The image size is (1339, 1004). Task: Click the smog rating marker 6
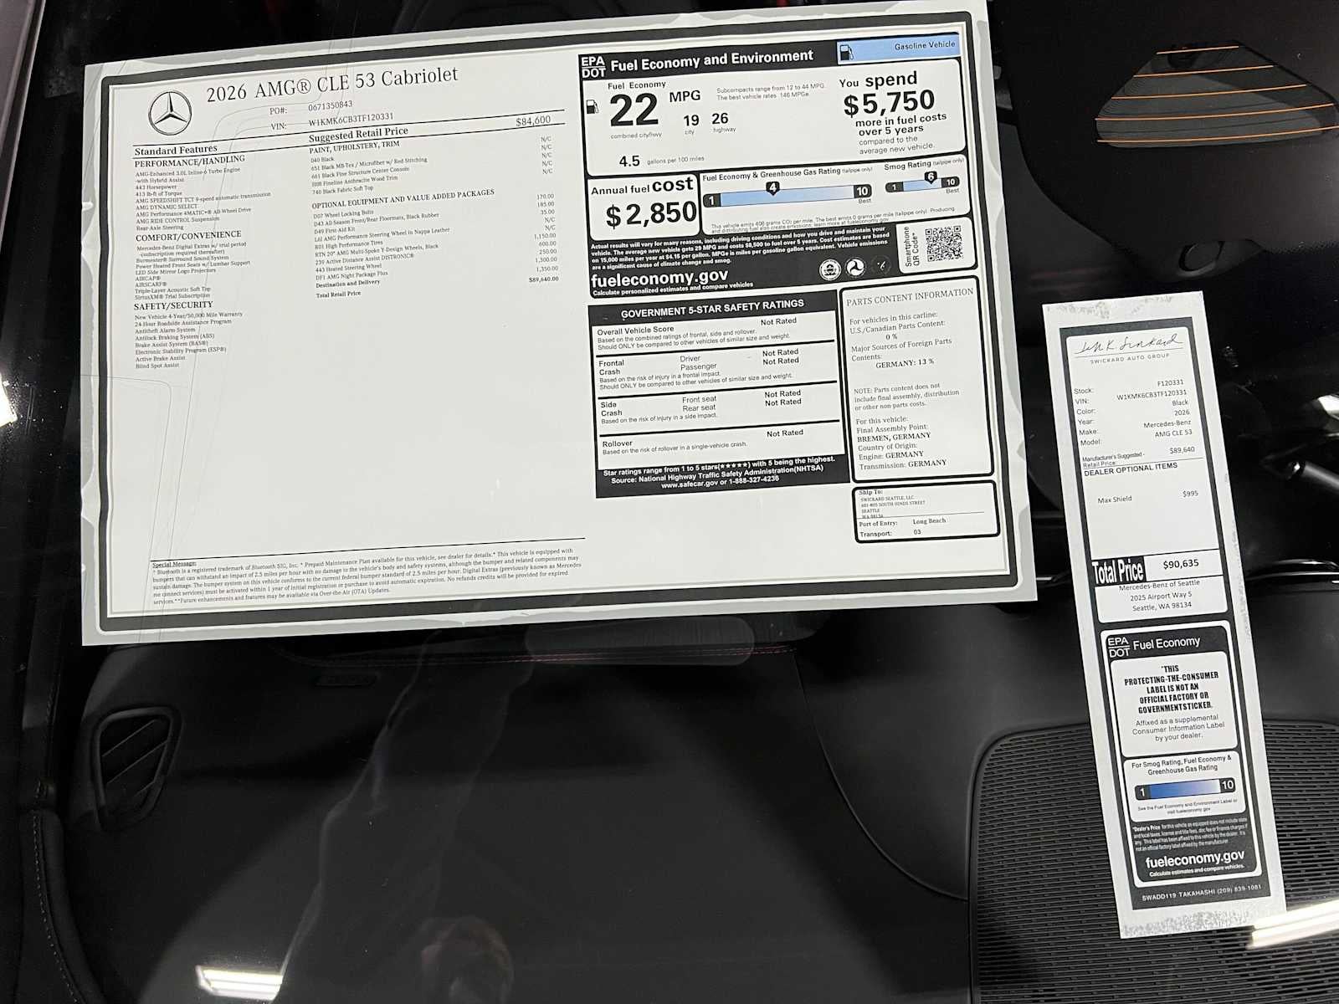[x=930, y=177]
